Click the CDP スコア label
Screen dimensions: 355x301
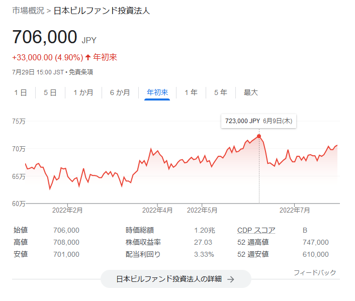pyautogui.click(x=256, y=230)
